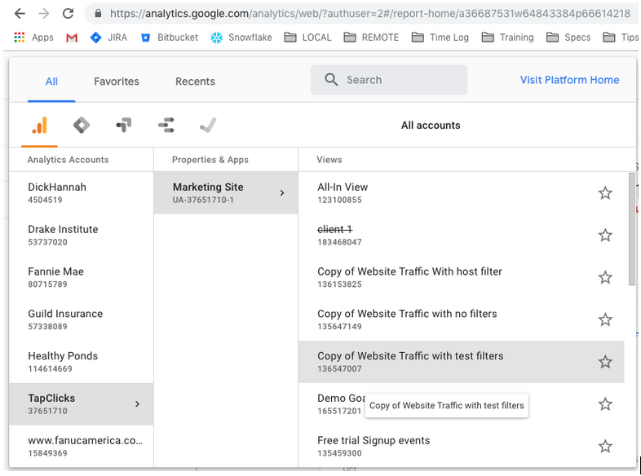This screenshot has height=476, width=641.
Task: Open the Training bookmarks folder
Action: pos(507,37)
